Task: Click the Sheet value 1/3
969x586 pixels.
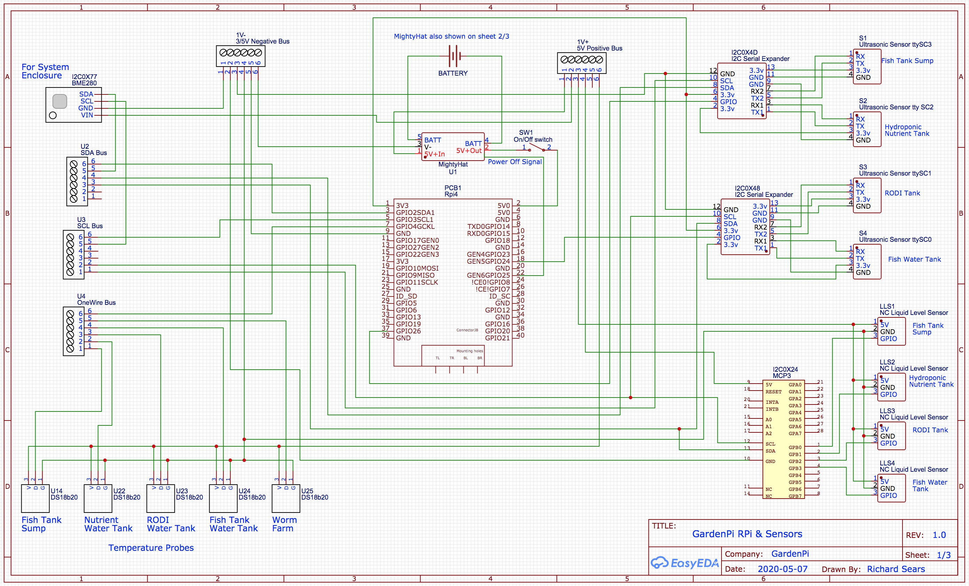Action: [x=944, y=555]
